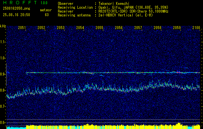This screenshot has height=129, width=203.
Task: Click the date stamp 25.08.16 20:50
Action: point(16,15)
